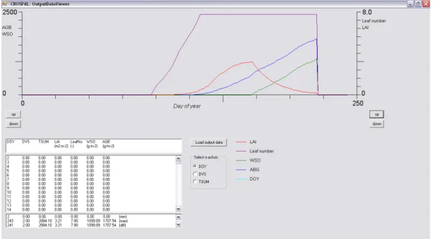Click the cyan DOY legend swatch
The width and height of the screenshot is (433, 239).
point(241,179)
